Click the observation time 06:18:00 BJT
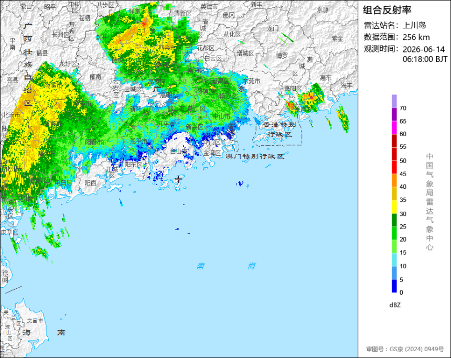Viewport: 451px width, 358px height. (x=425, y=59)
